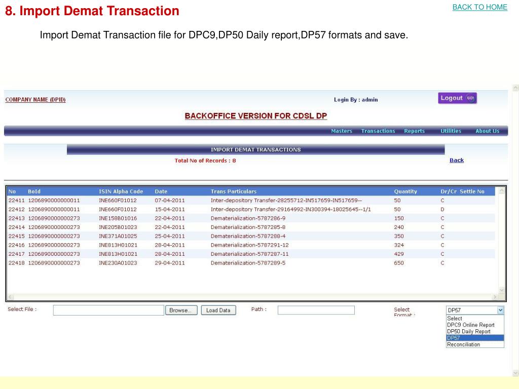This screenshot has width=519, height=389.
Task: Click the Browse... button
Action: [181, 310]
